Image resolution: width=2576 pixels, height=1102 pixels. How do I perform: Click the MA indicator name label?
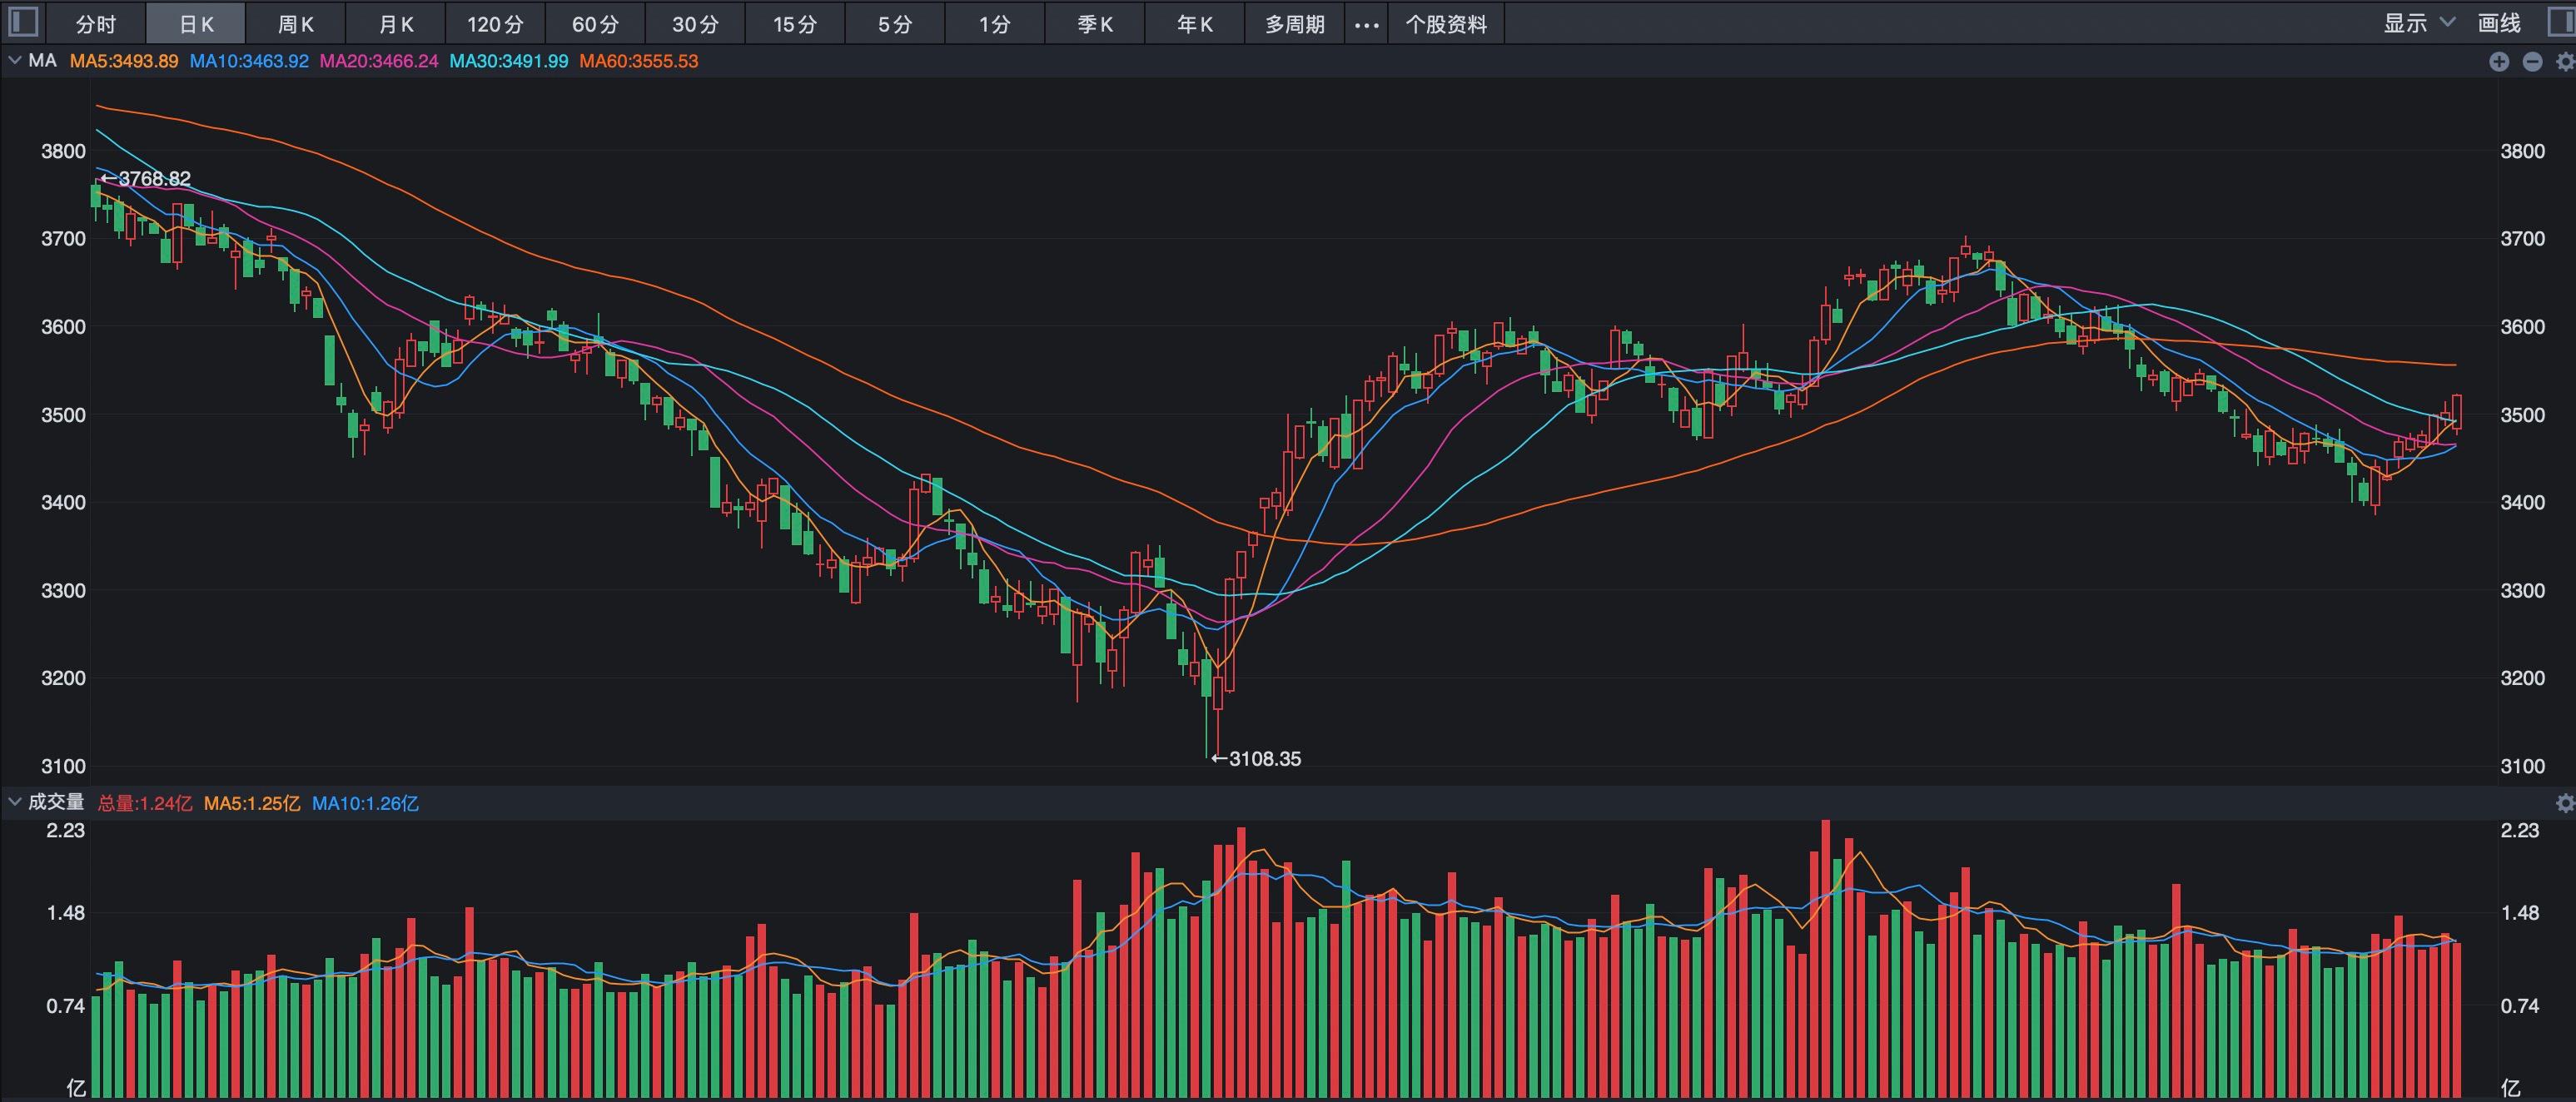click(x=42, y=61)
